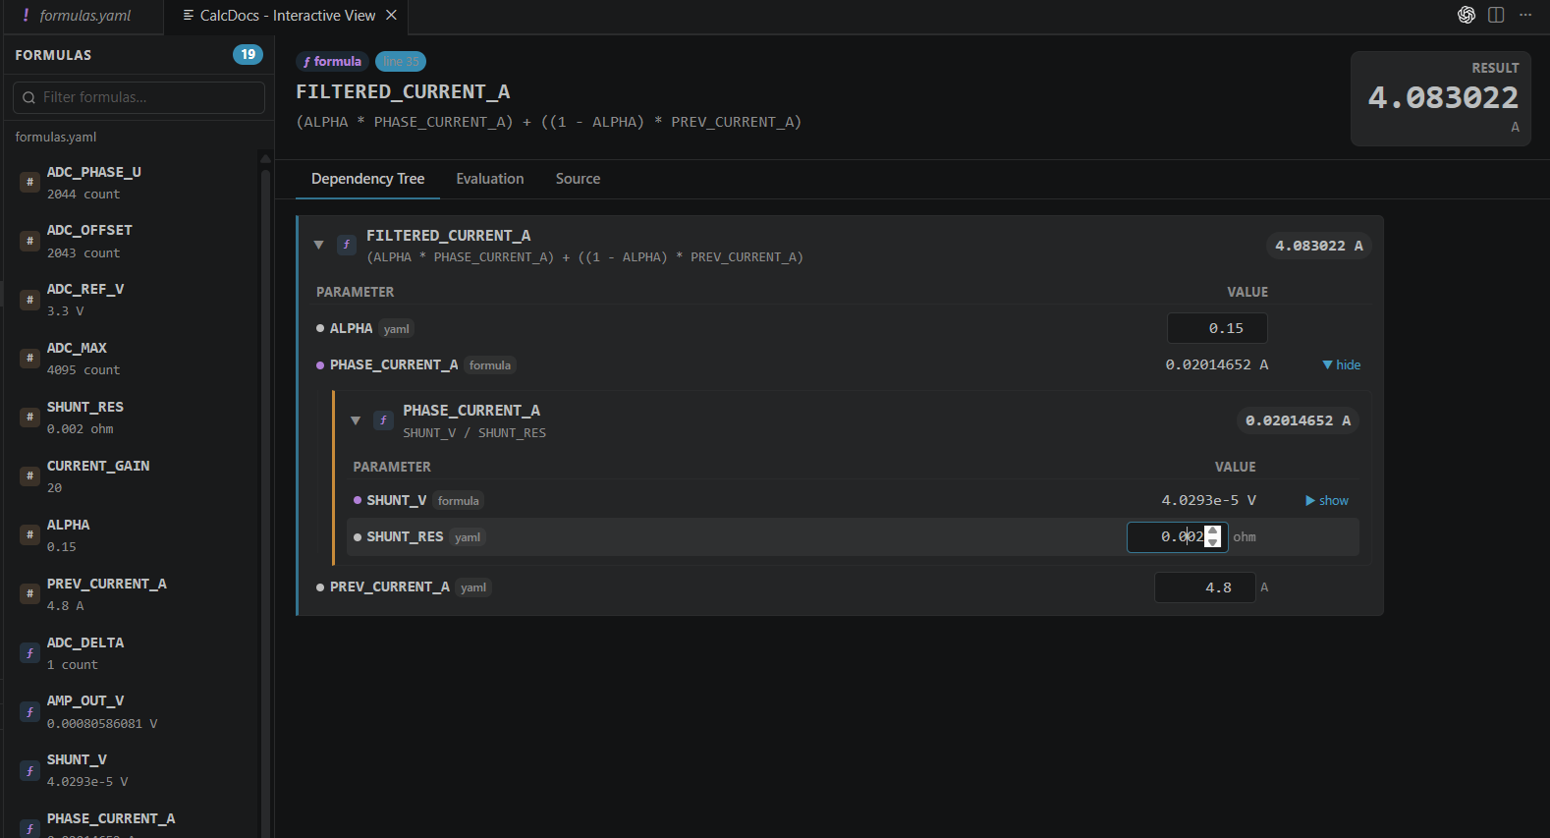Click the hash icon beside ADC_REF_V
1550x838 pixels.
30,300
